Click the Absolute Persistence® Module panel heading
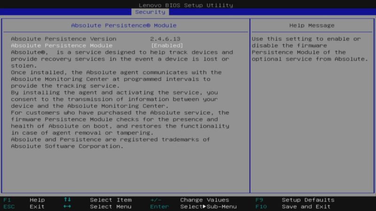This screenshot has height=211, width=376. click(124, 25)
